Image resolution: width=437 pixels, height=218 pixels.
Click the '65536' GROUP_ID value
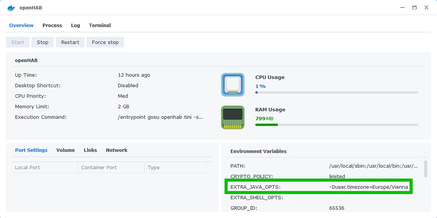click(x=337, y=208)
